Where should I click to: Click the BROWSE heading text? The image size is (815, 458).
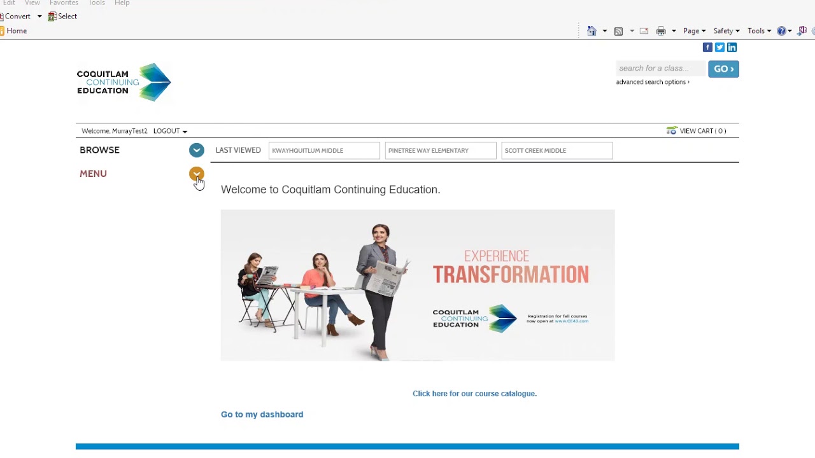tap(99, 150)
